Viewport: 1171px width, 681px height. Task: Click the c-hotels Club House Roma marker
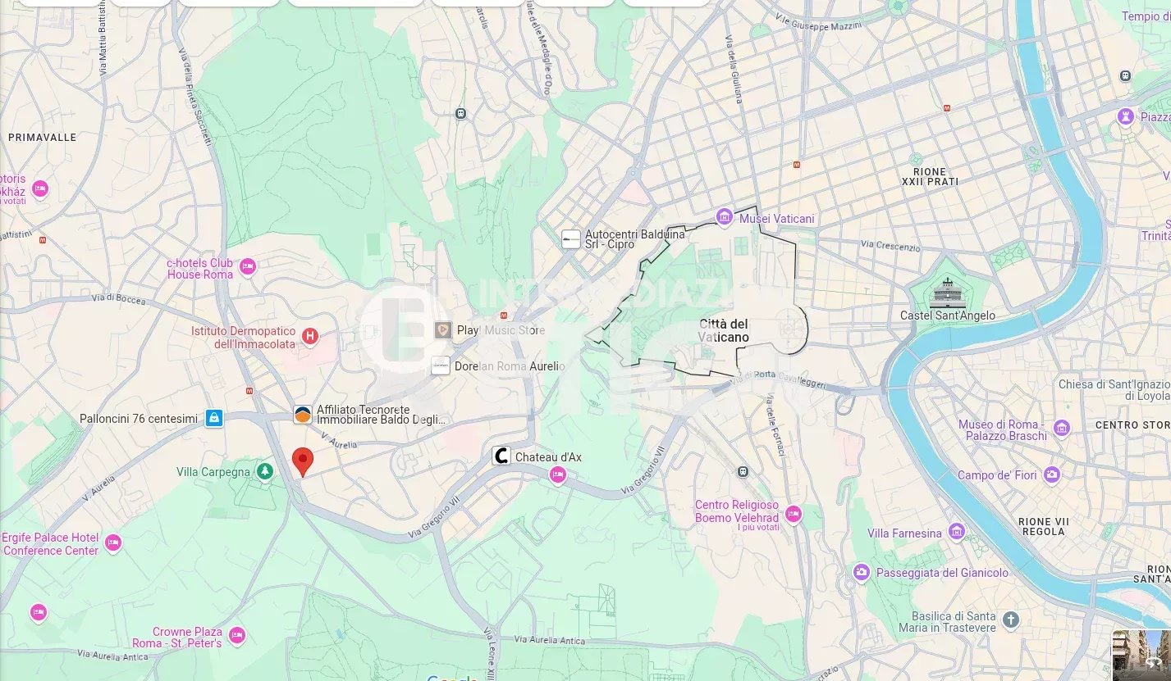point(247,266)
